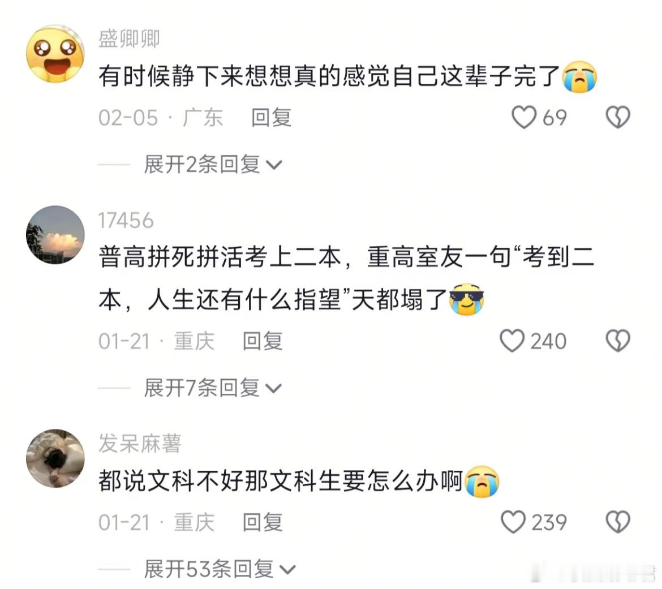Open username 盛卿卿 profile
The image size is (662, 589).
[129, 39]
